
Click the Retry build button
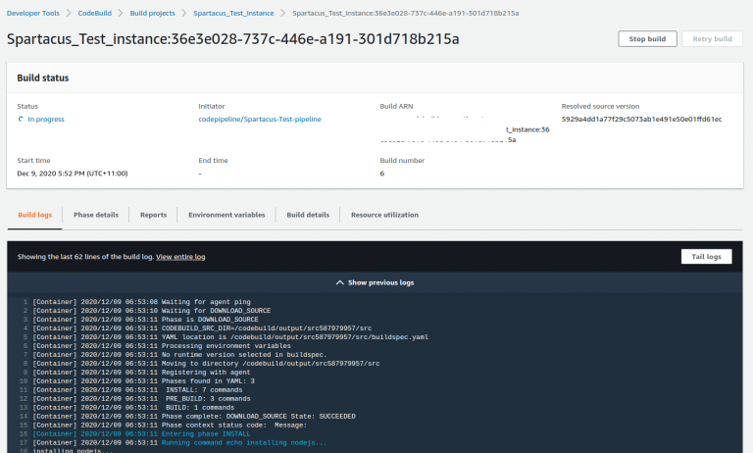(713, 39)
